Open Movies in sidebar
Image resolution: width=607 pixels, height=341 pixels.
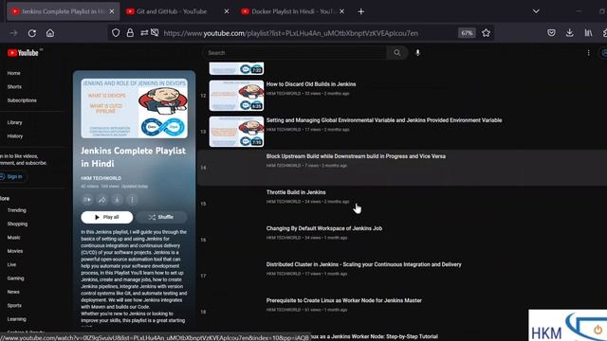(x=15, y=251)
